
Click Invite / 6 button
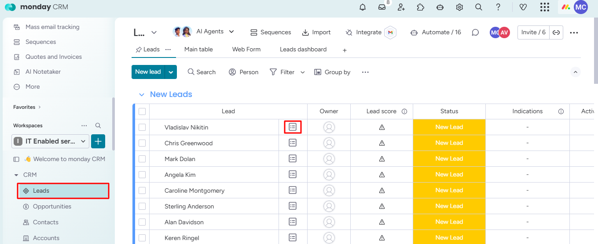(x=533, y=32)
